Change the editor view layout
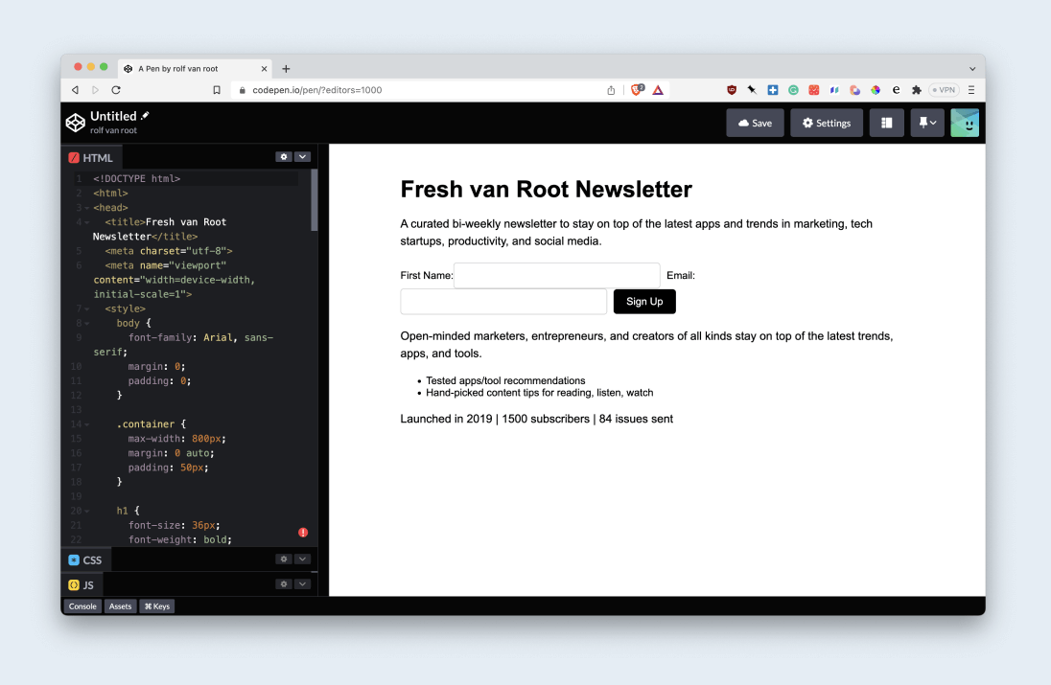1051x685 pixels. 886,124
